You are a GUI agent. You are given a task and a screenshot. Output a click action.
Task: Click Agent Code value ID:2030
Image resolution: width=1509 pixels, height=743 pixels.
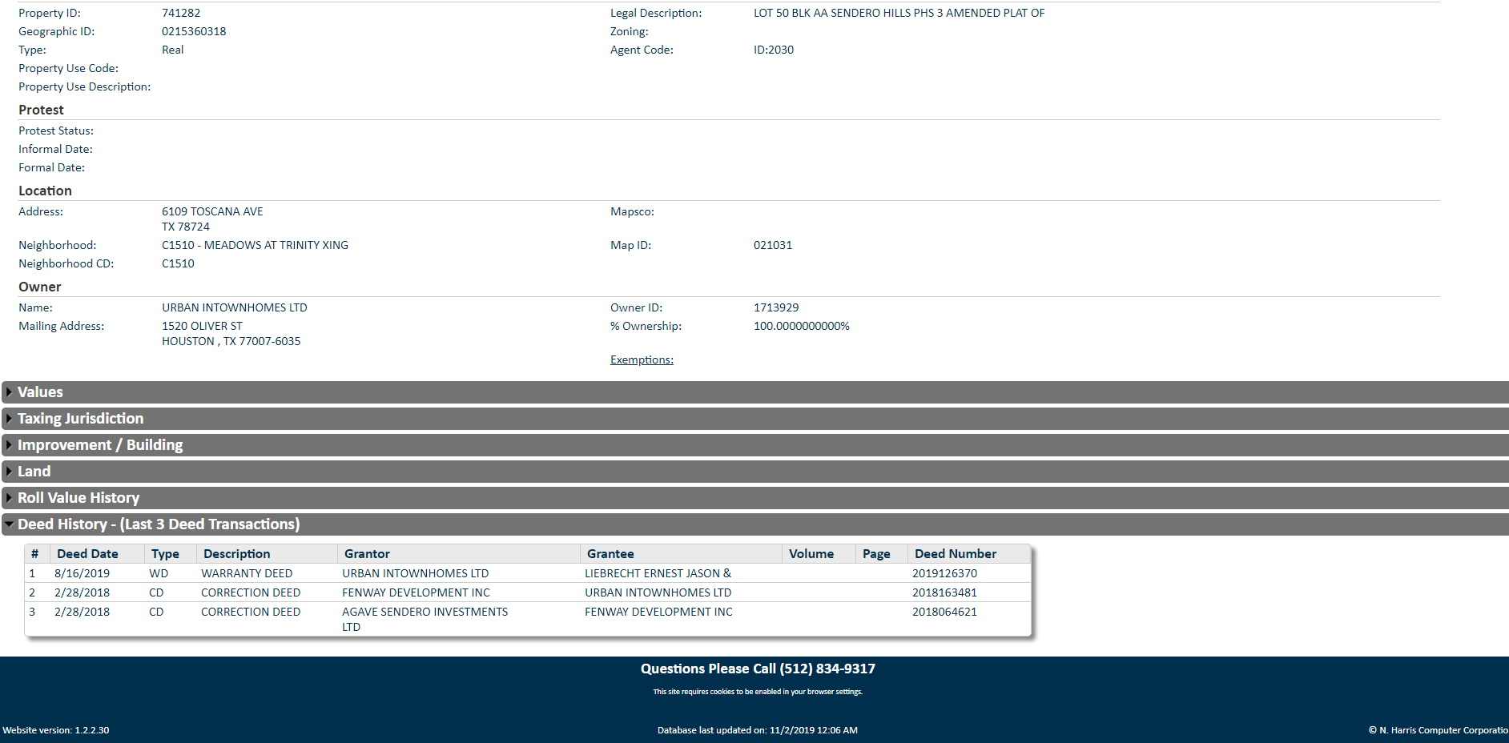tap(774, 50)
